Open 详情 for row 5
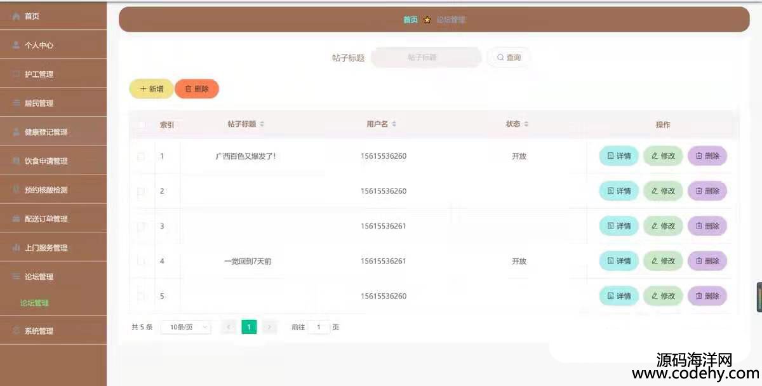This screenshot has width=762, height=386. point(619,296)
